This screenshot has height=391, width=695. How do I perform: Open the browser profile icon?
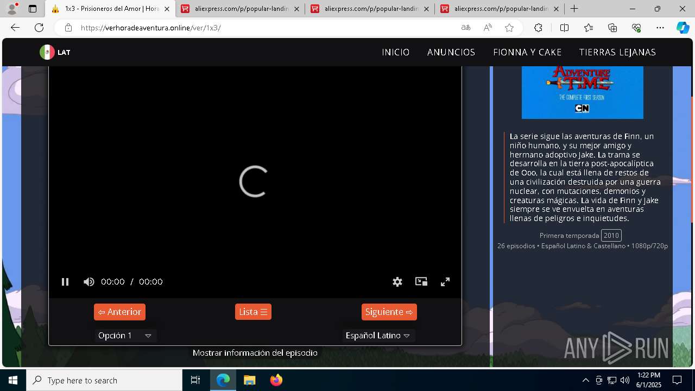pyautogui.click(x=12, y=9)
